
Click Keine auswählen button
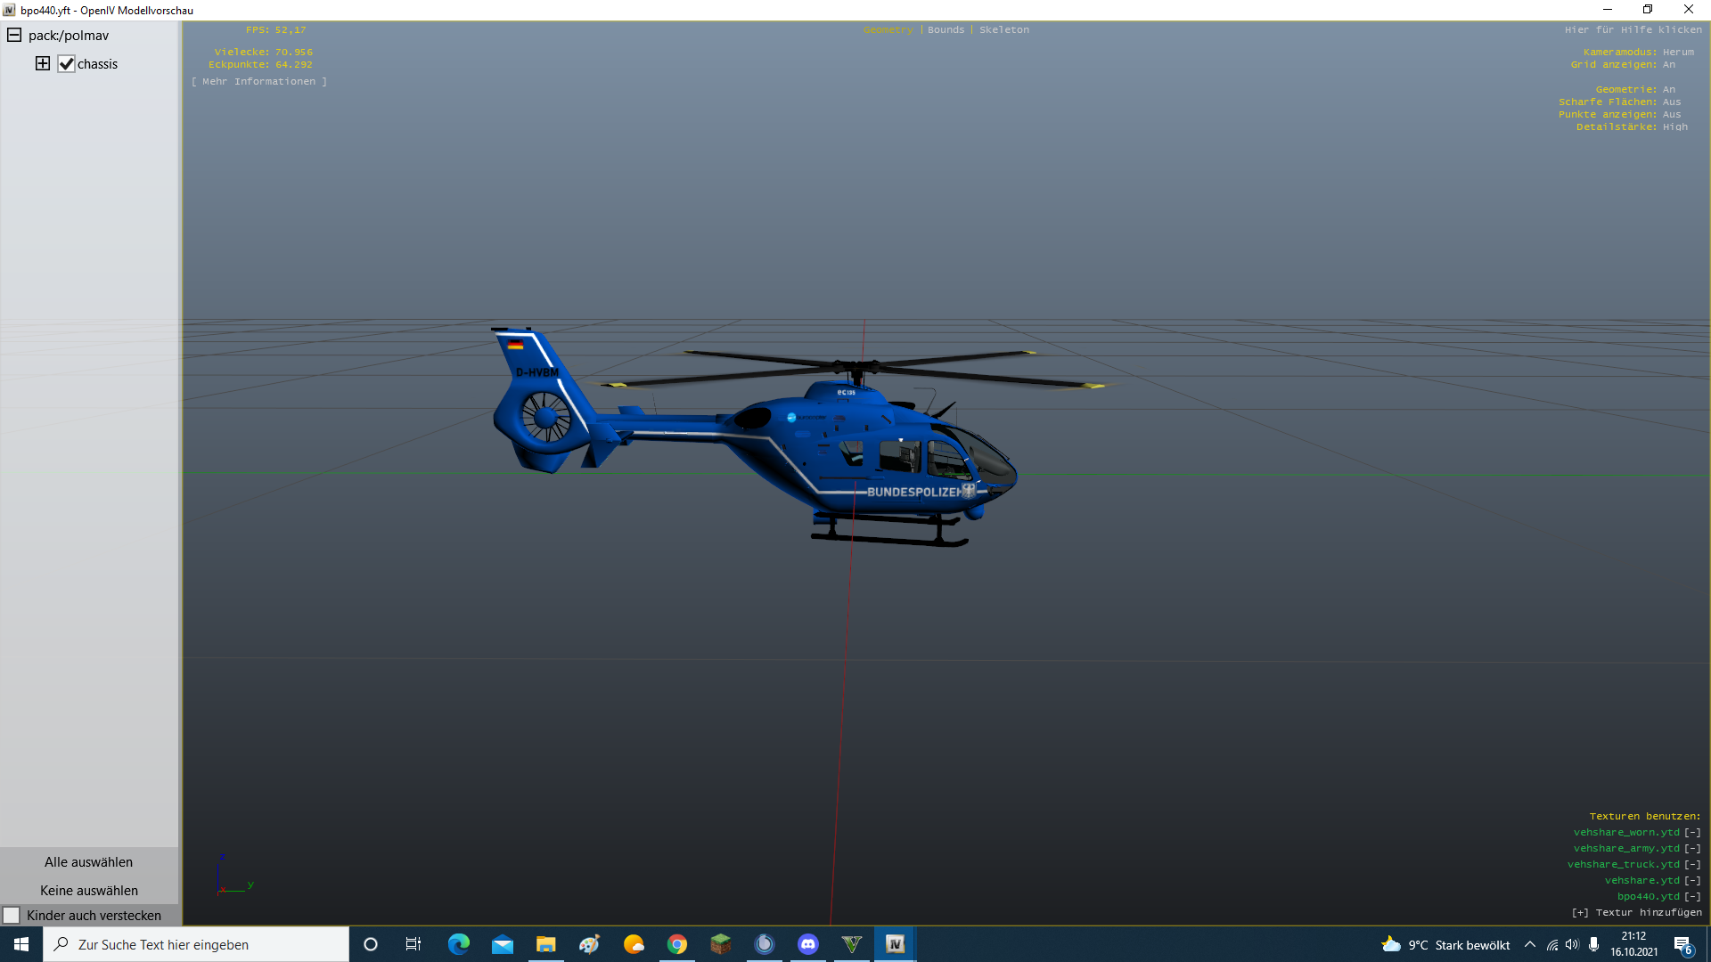(x=89, y=891)
